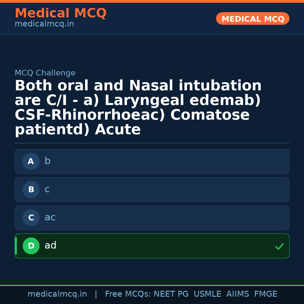Click the circular A letter badge
Screen dimensions: 304x304
coord(31,161)
